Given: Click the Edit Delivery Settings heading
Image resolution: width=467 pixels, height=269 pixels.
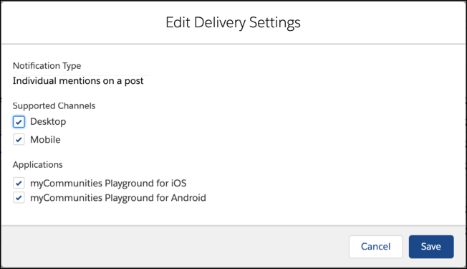Looking at the screenshot, I should pyautogui.click(x=233, y=22).
